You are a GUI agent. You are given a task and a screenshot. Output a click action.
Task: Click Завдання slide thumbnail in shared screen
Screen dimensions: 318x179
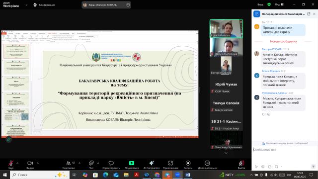coord(16,99)
